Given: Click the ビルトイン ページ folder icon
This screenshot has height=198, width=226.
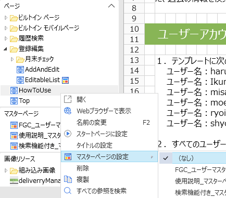Looking at the screenshot, I should tap(14, 18).
